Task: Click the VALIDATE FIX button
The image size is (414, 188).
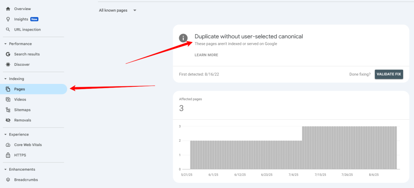Action: (x=389, y=74)
